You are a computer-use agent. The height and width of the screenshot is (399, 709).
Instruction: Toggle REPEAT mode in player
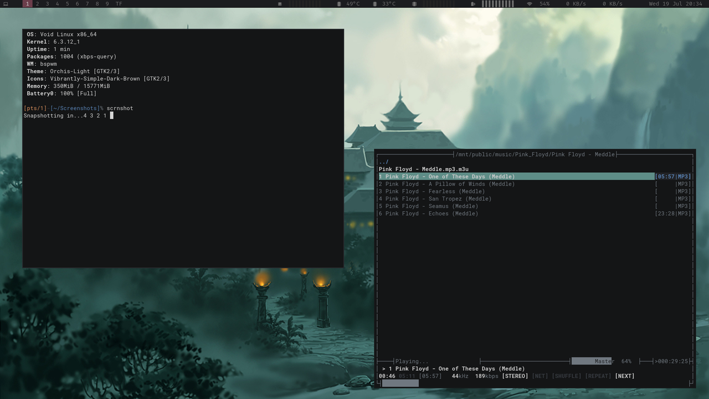point(598,376)
